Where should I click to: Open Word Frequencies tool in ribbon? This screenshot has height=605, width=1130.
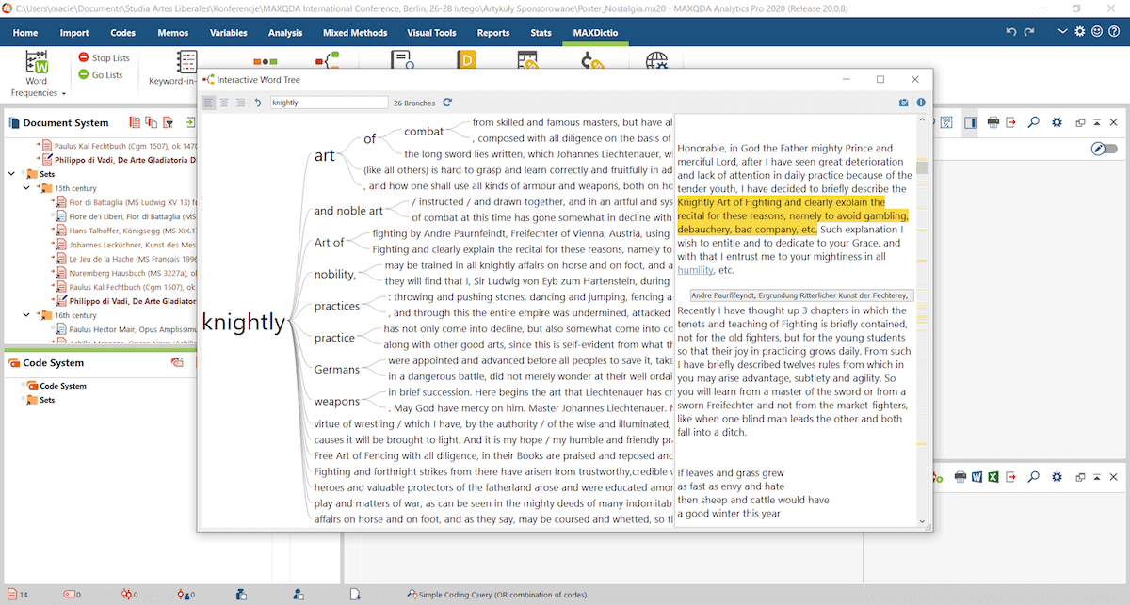point(37,75)
